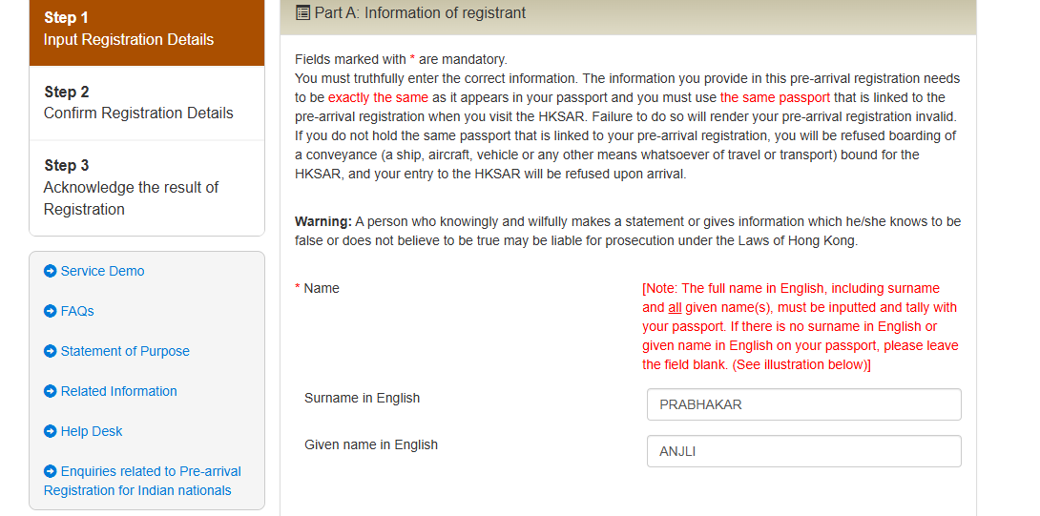Click the arrow icon beside Related Information
Viewport: 1040px width, 516px height.
click(50, 391)
